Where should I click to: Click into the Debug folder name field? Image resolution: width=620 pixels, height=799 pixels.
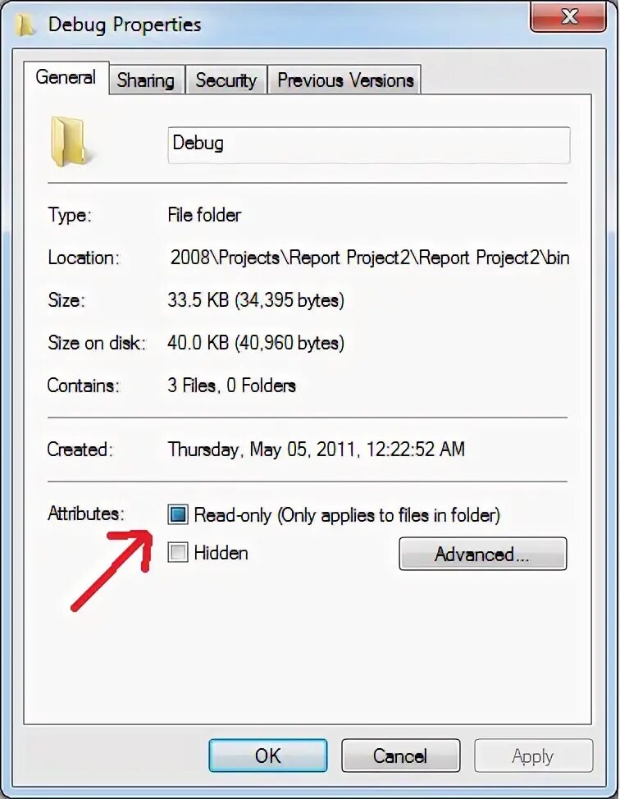[369, 144]
